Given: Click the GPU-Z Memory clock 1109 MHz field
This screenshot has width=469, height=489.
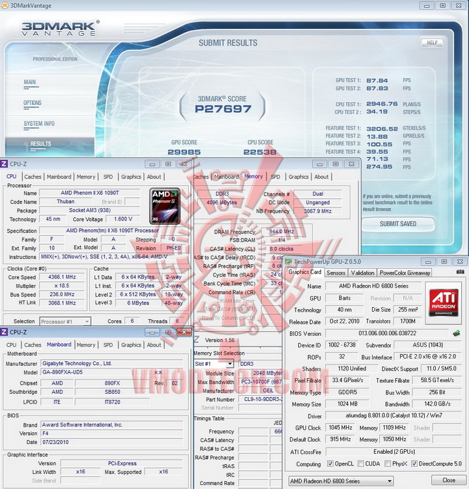Looking at the screenshot, I should pyautogui.click(x=394, y=428).
